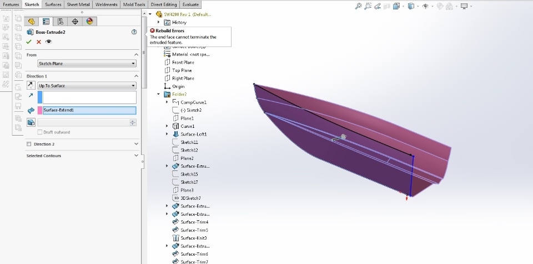Open DimXpertManager crosshair tab icon

point(75,22)
